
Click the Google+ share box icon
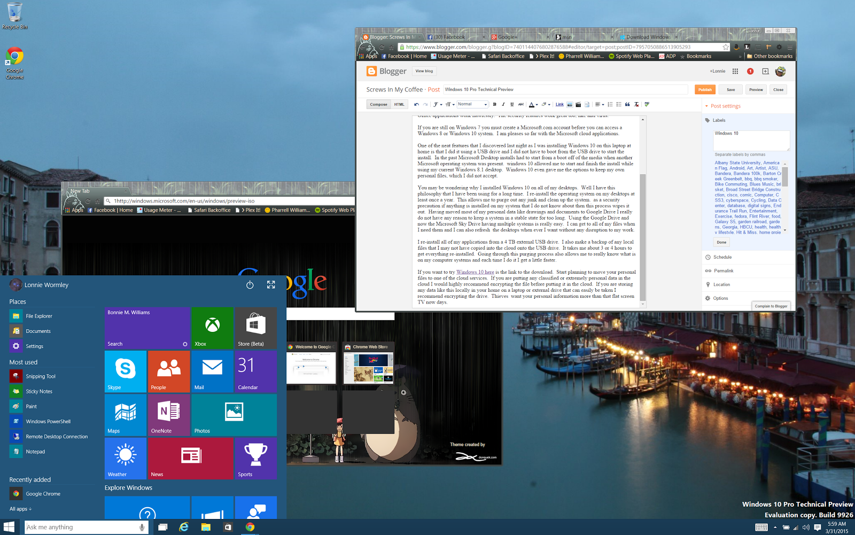[765, 71]
